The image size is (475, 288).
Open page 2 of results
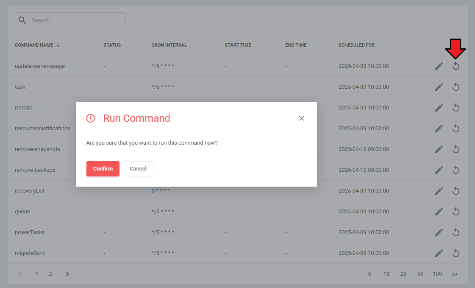(x=50, y=274)
